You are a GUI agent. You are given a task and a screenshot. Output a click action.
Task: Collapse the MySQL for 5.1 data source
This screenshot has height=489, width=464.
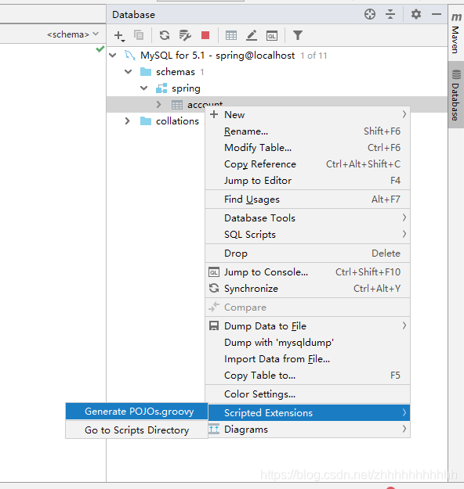click(113, 56)
